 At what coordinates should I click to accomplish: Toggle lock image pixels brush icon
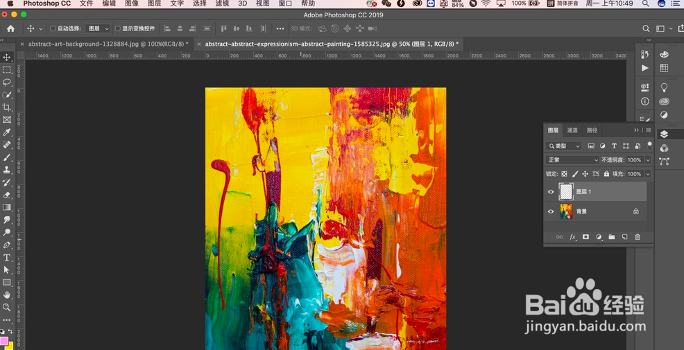click(575, 174)
